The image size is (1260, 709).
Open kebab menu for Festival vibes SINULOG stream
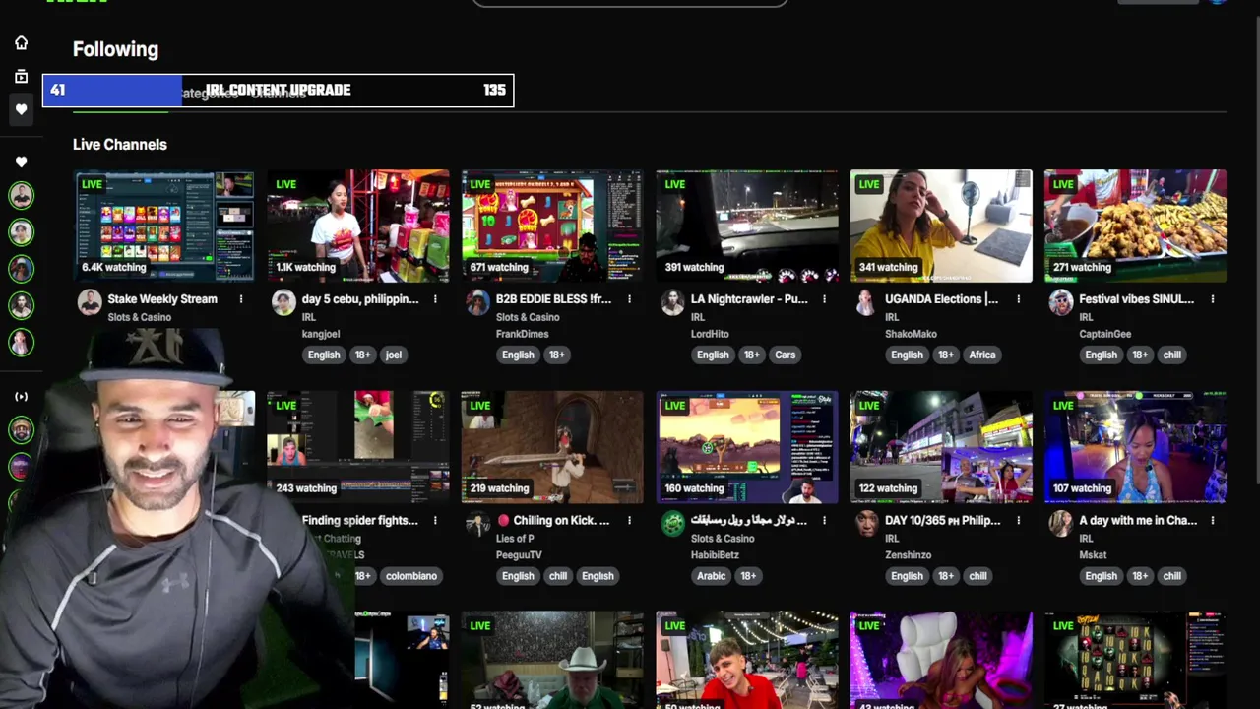pos(1212,299)
